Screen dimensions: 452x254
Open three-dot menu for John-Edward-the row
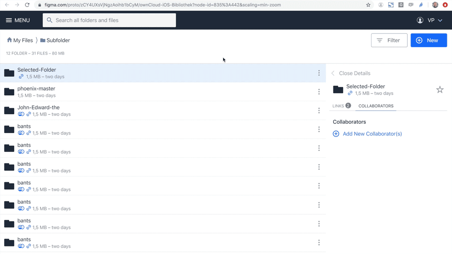319,111
